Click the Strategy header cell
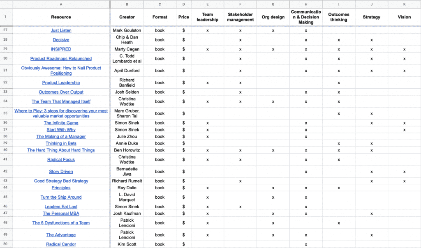The width and height of the screenshot is (421, 248). point(372,17)
